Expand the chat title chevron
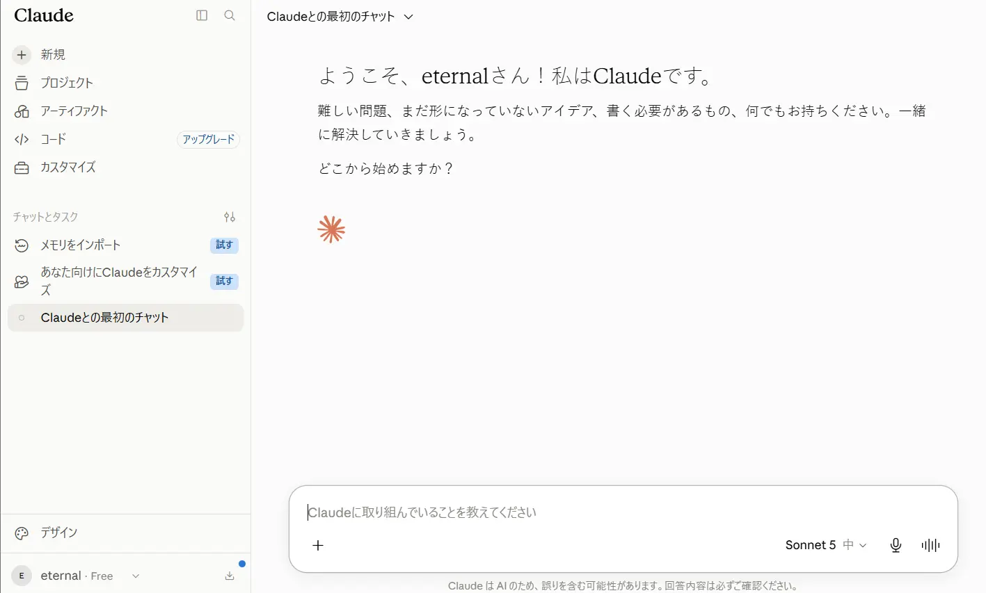Screen dimensions: 986x593 [x=408, y=17]
